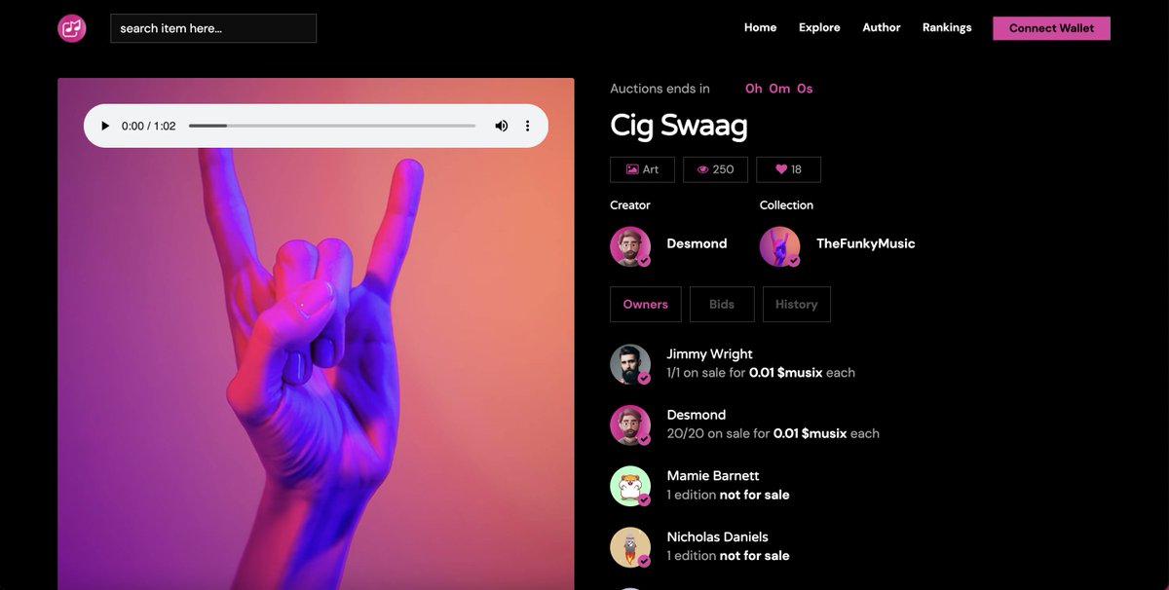
Task: Click the pink music note site logo
Action: tap(72, 28)
